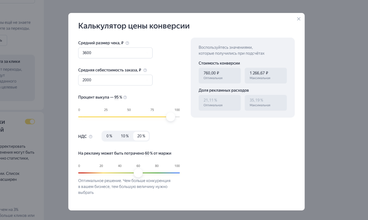Select 20 % VAT option
Image resolution: width=368 pixels, height=220 pixels.
pyautogui.click(x=141, y=136)
